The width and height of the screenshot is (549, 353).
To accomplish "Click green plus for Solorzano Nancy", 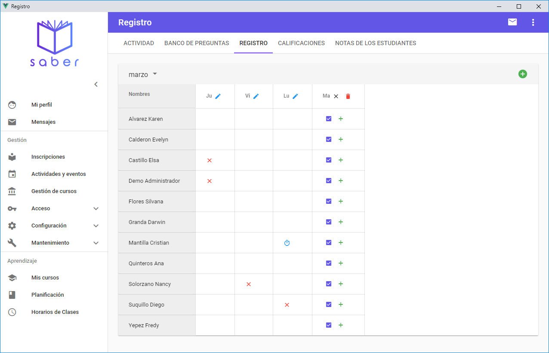I will click(x=341, y=284).
